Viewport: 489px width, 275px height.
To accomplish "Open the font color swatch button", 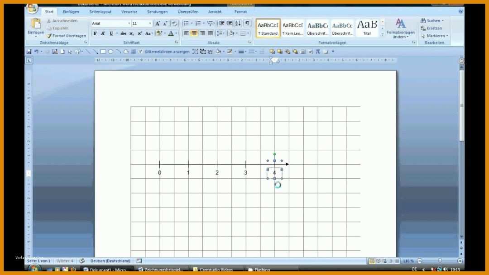I will (x=171, y=33).
